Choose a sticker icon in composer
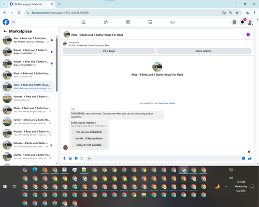The width and height of the screenshot is (259, 207). click(76, 158)
